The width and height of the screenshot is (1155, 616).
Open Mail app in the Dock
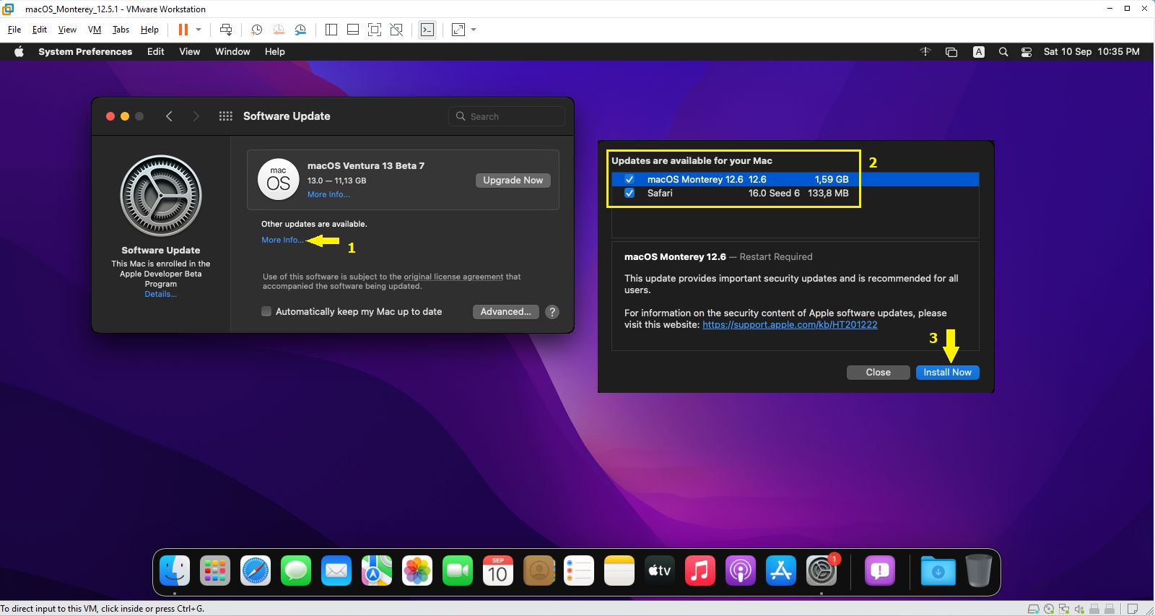coord(336,571)
